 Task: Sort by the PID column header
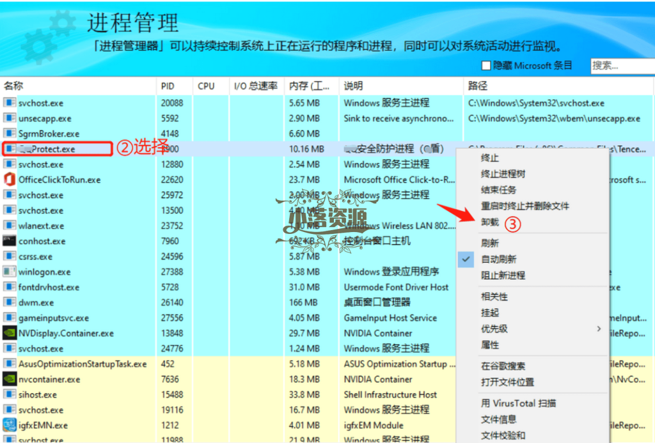(x=175, y=86)
